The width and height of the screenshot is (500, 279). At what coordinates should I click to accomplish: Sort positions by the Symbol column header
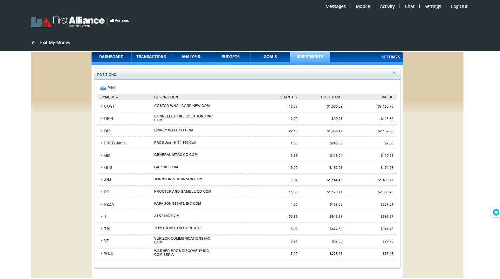[x=109, y=97]
